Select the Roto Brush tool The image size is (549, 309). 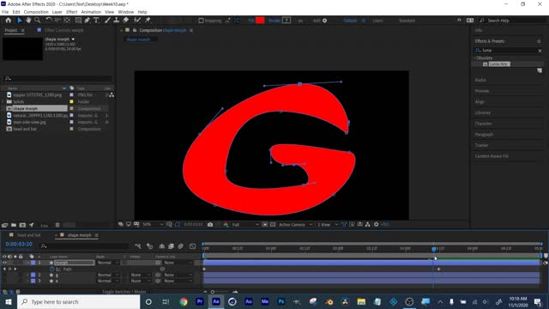137,21
